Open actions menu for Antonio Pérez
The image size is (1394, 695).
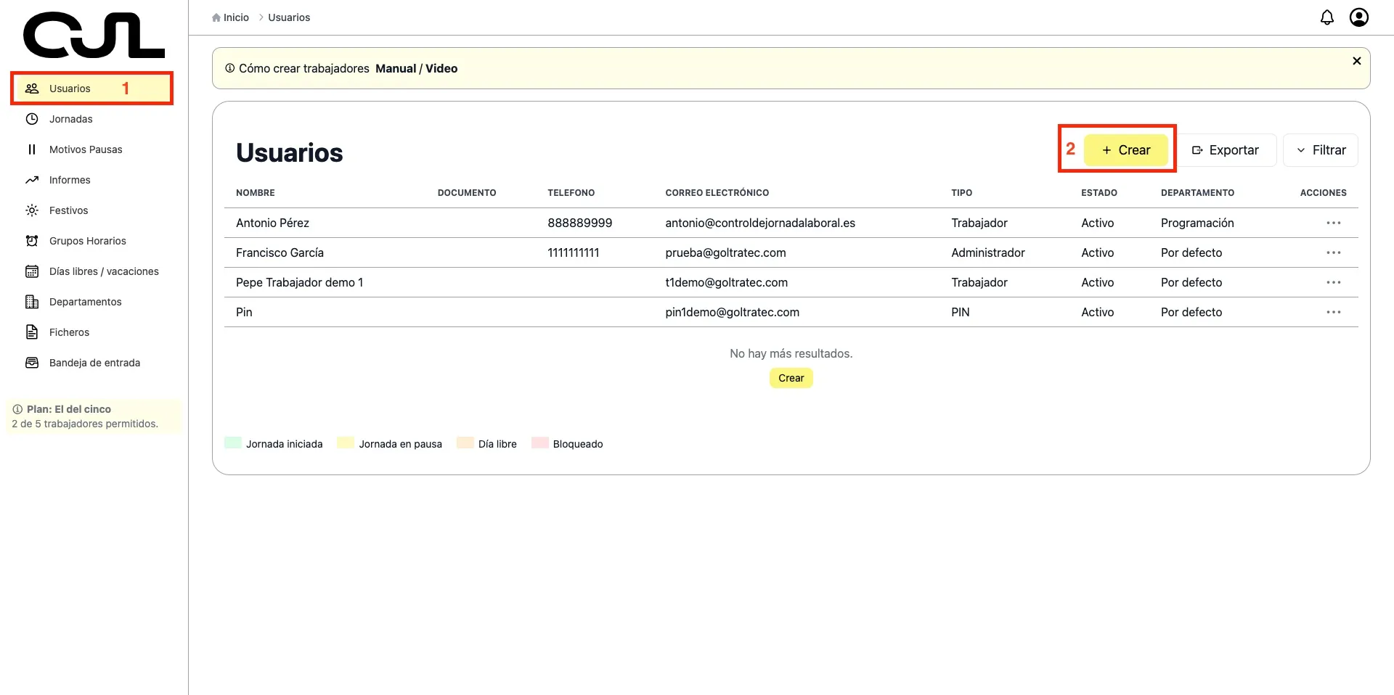tap(1333, 223)
